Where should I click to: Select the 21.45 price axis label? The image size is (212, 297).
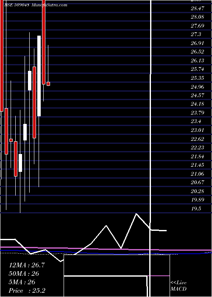click(198, 165)
